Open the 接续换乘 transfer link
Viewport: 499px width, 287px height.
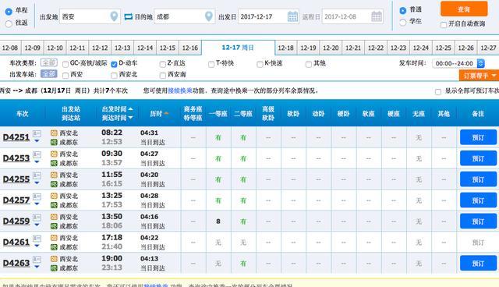click(x=180, y=91)
